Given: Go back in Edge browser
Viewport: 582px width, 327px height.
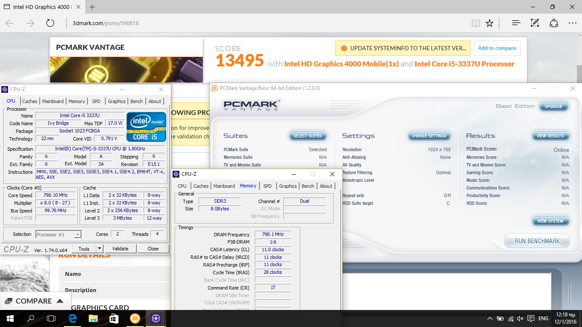Looking at the screenshot, I should point(10,23).
